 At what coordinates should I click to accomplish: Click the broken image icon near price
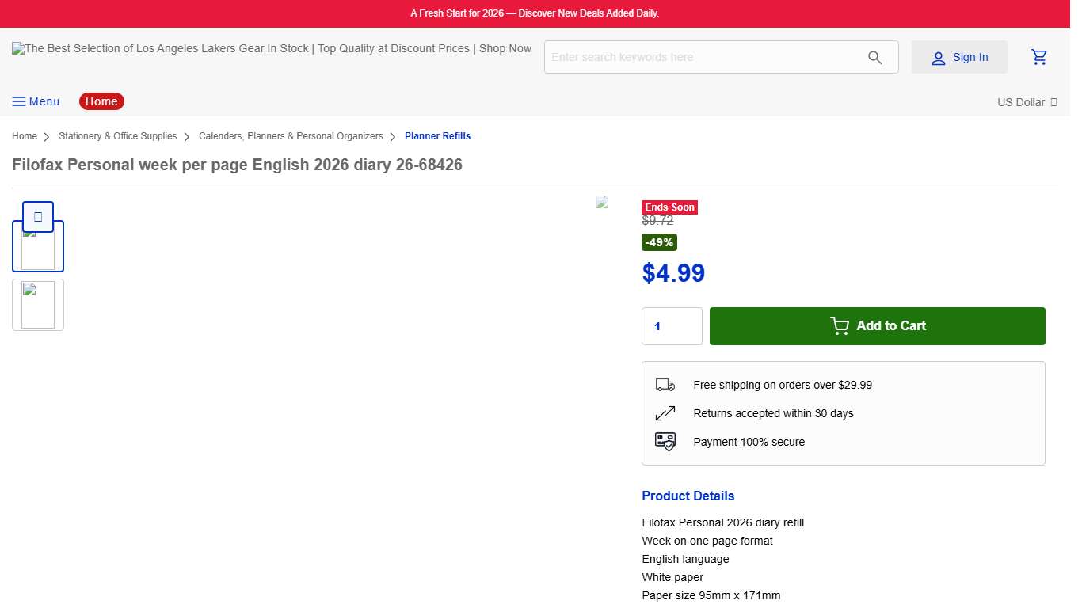click(x=602, y=203)
